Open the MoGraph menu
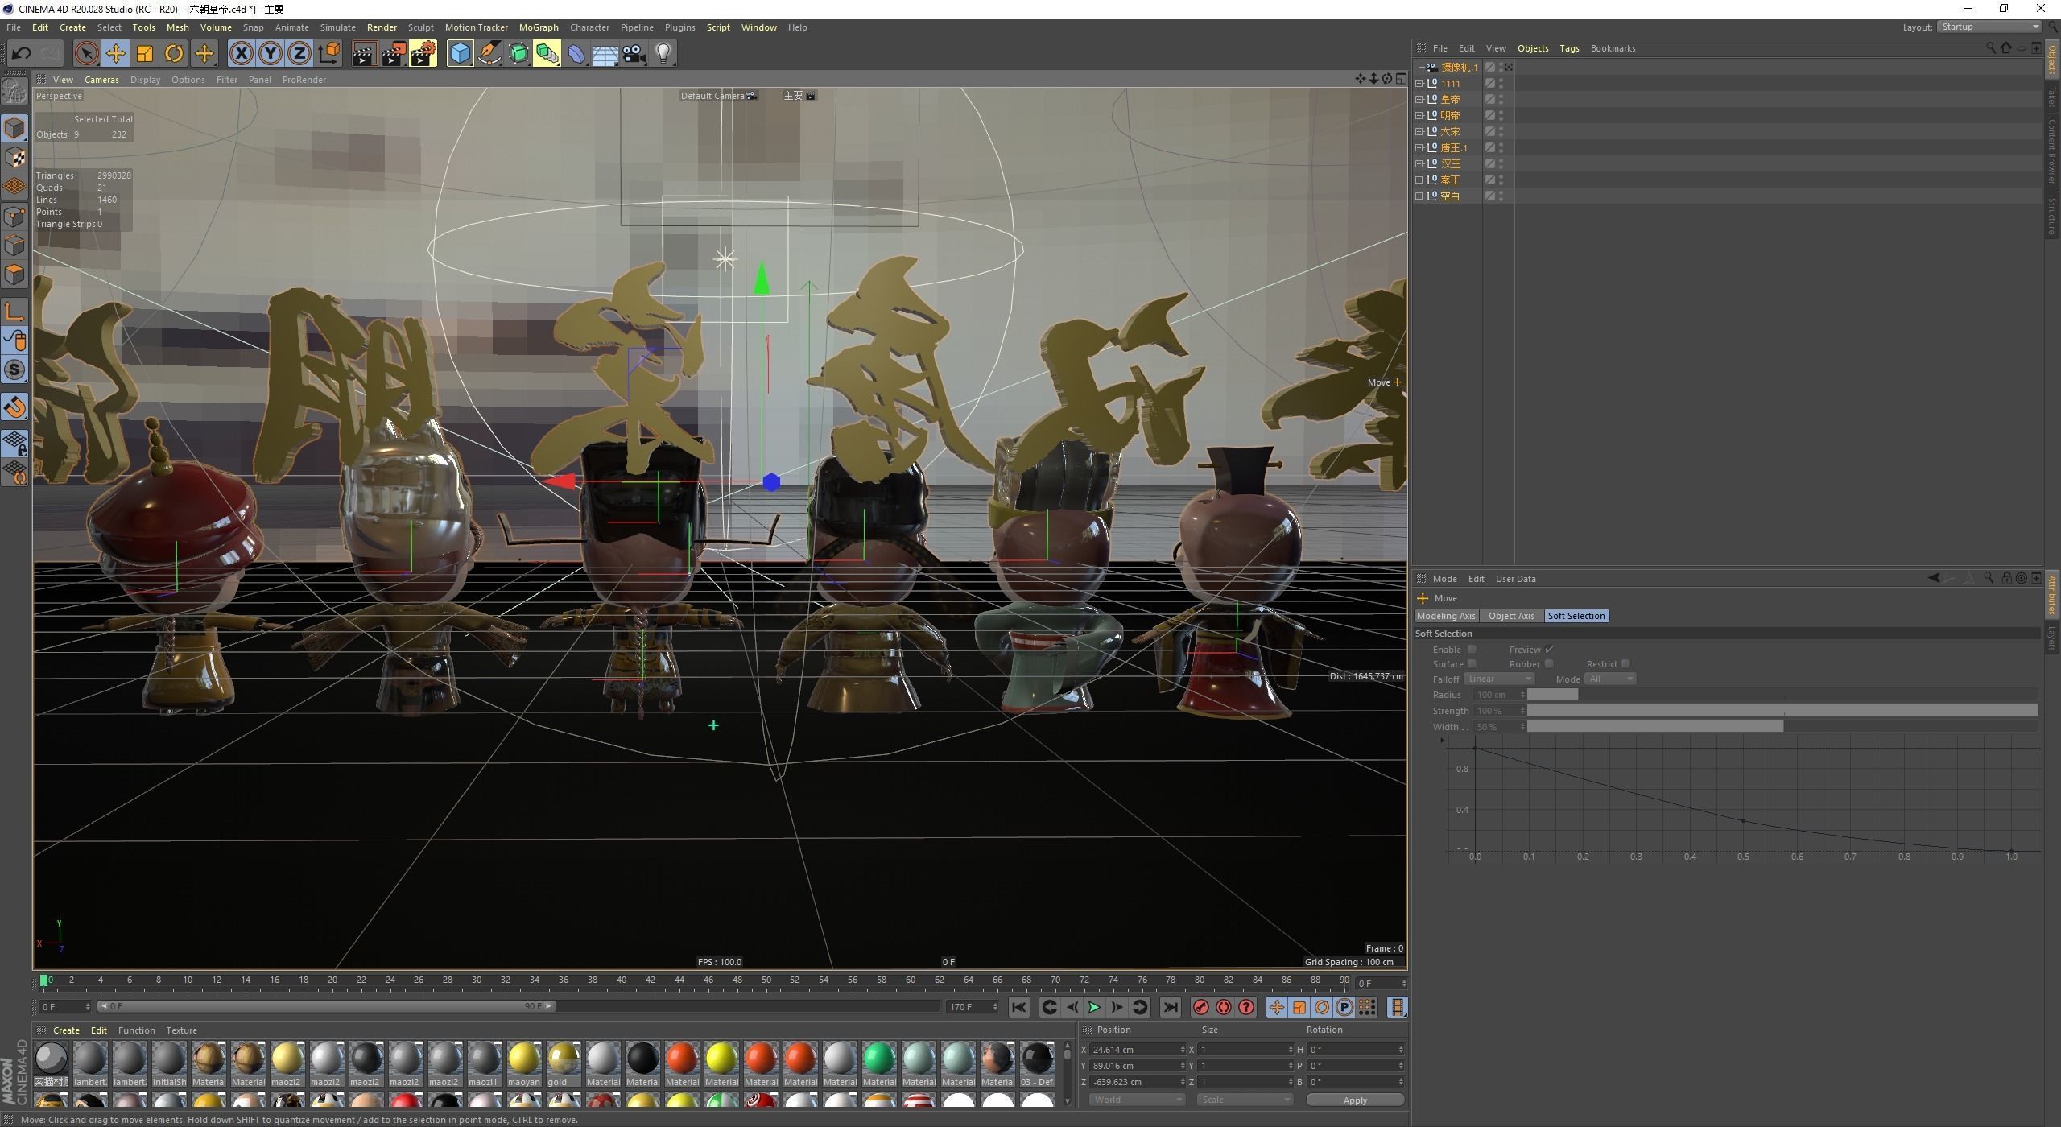This screenshot has height=1127, width=2061. tap(539, 27)
